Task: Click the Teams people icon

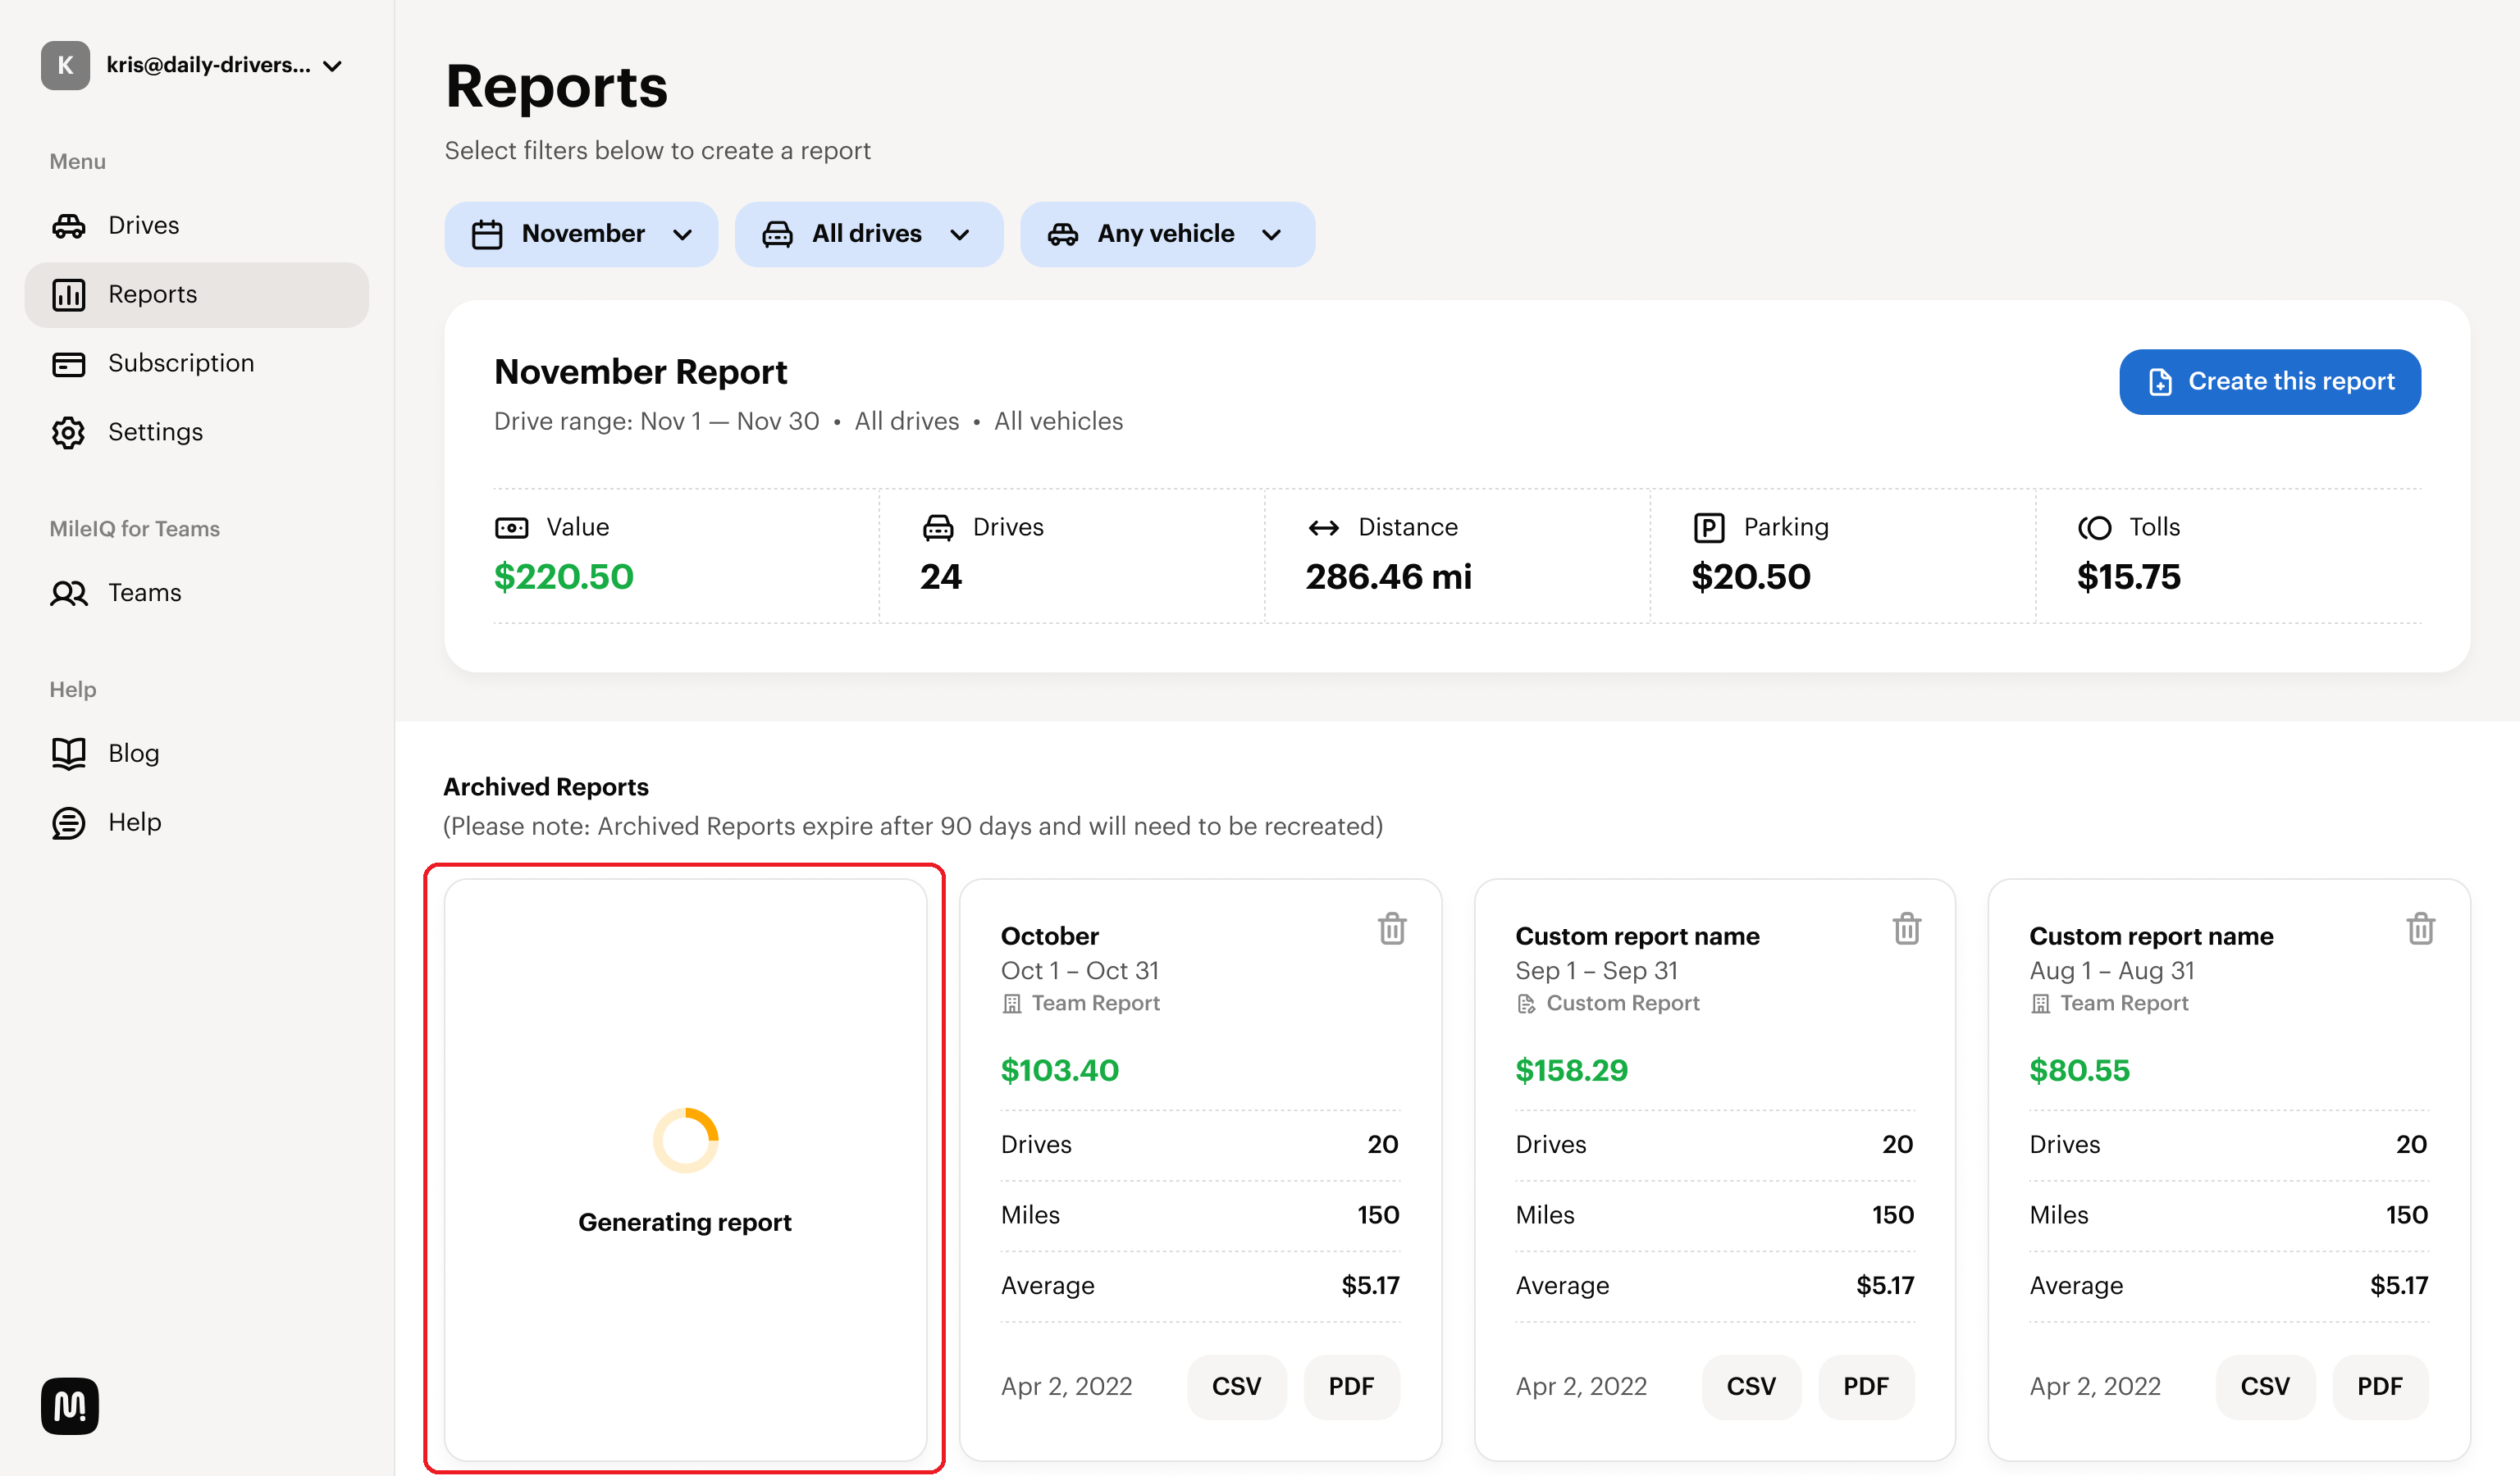Action: click(x=68, y=594)
